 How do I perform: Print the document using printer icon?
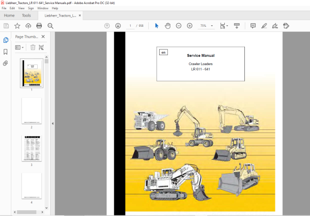39,26
